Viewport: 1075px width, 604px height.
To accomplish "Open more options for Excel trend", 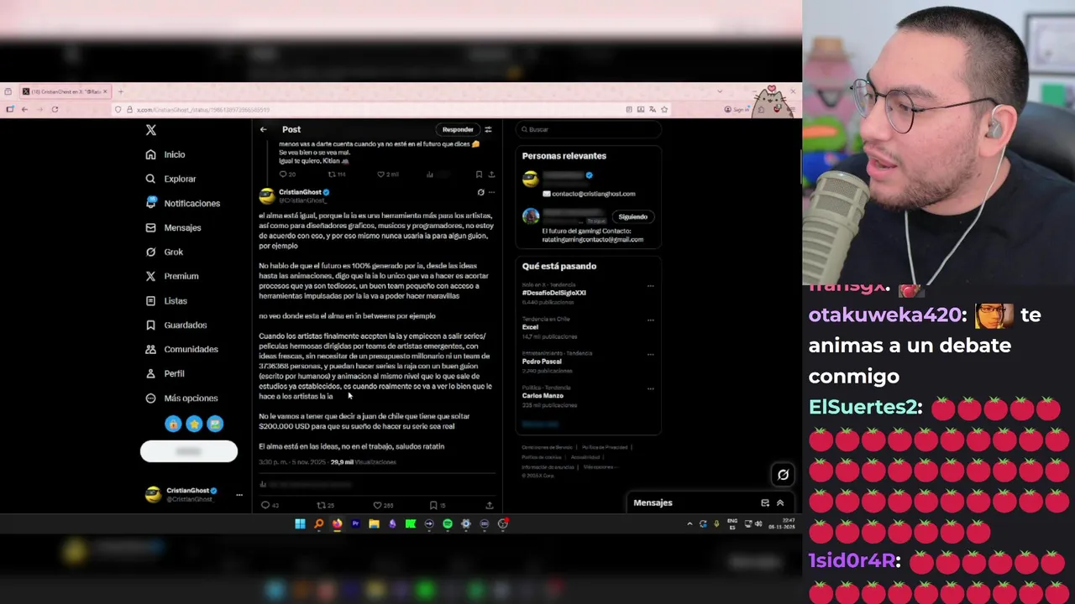I will tap(650, 320).
